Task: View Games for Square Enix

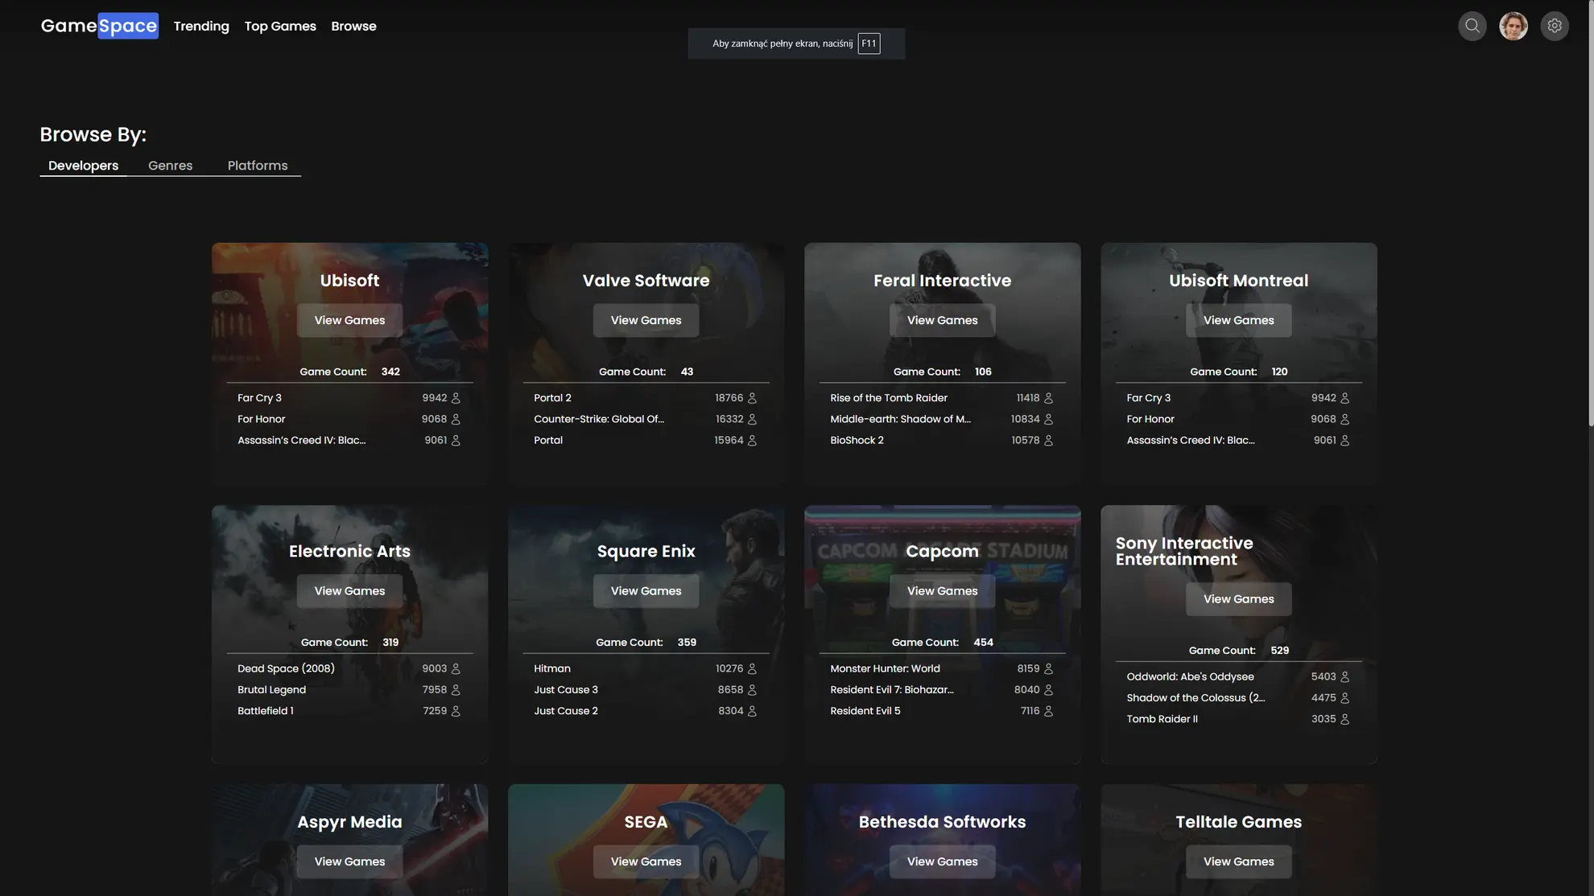Action: [x=646, y=591]
